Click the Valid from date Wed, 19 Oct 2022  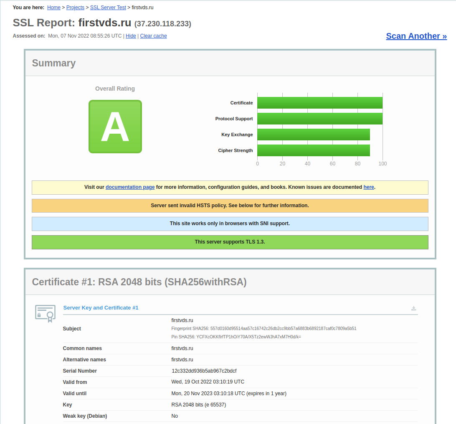click(x=208, y=382)
